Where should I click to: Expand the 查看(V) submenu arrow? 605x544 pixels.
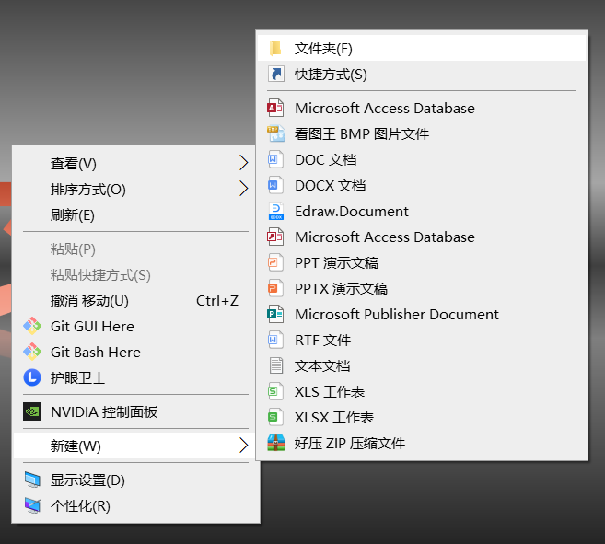point(243,163)
